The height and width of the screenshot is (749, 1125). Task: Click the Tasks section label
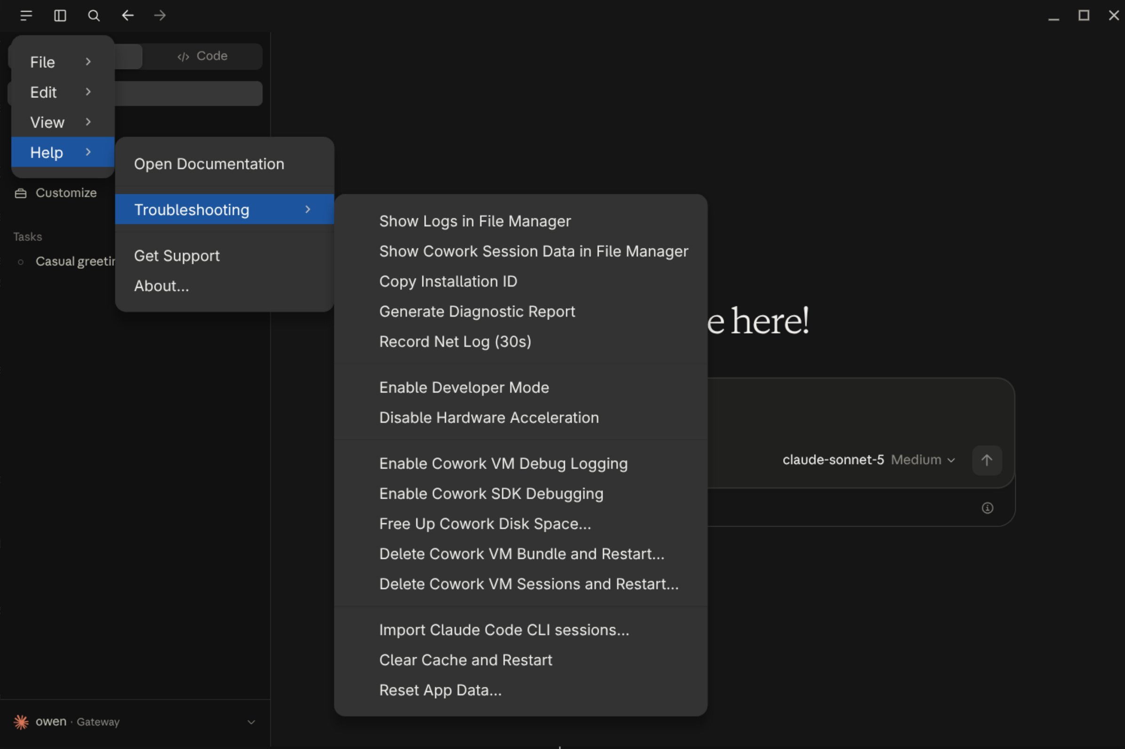(x=28, y=237)
